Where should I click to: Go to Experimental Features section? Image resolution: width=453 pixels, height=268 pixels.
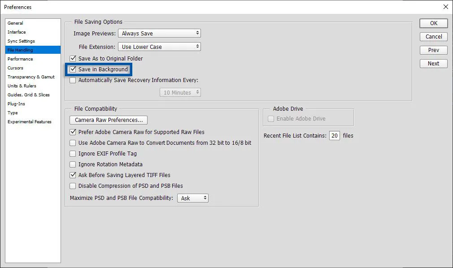[x=30, y=122]
